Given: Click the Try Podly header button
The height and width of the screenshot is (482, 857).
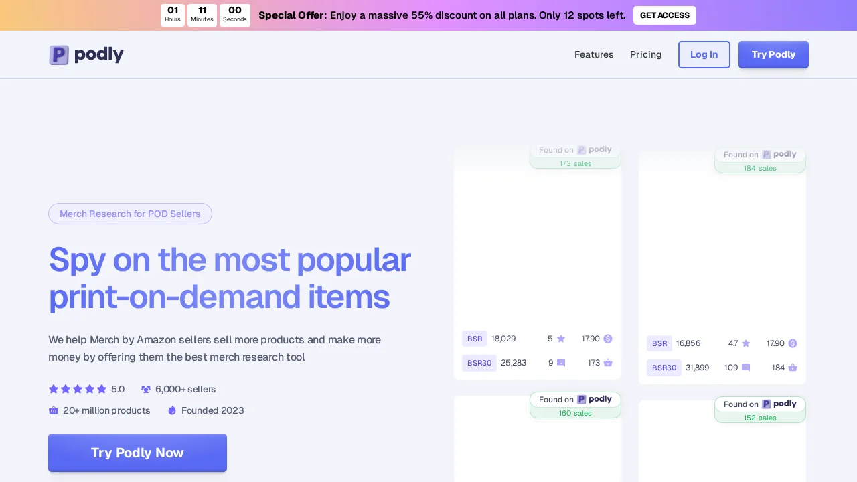Looking at the screenshot, I should point(773,54).
